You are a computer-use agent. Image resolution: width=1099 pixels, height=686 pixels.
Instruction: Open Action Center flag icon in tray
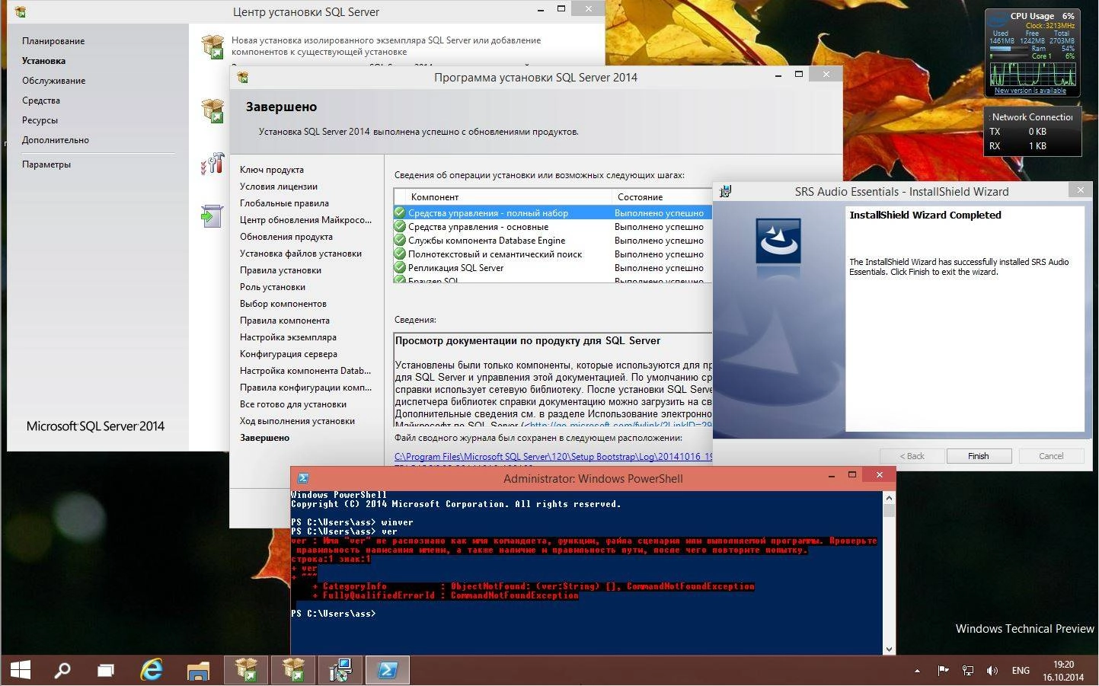point(943,671)
